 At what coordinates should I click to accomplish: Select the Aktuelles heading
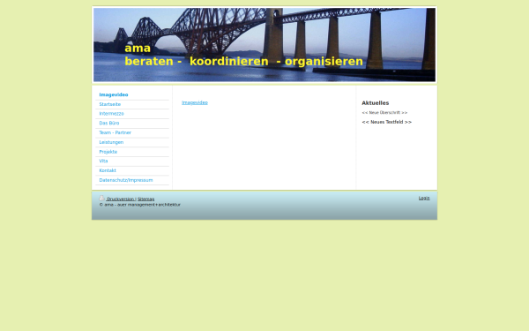[x=376, y=103]
